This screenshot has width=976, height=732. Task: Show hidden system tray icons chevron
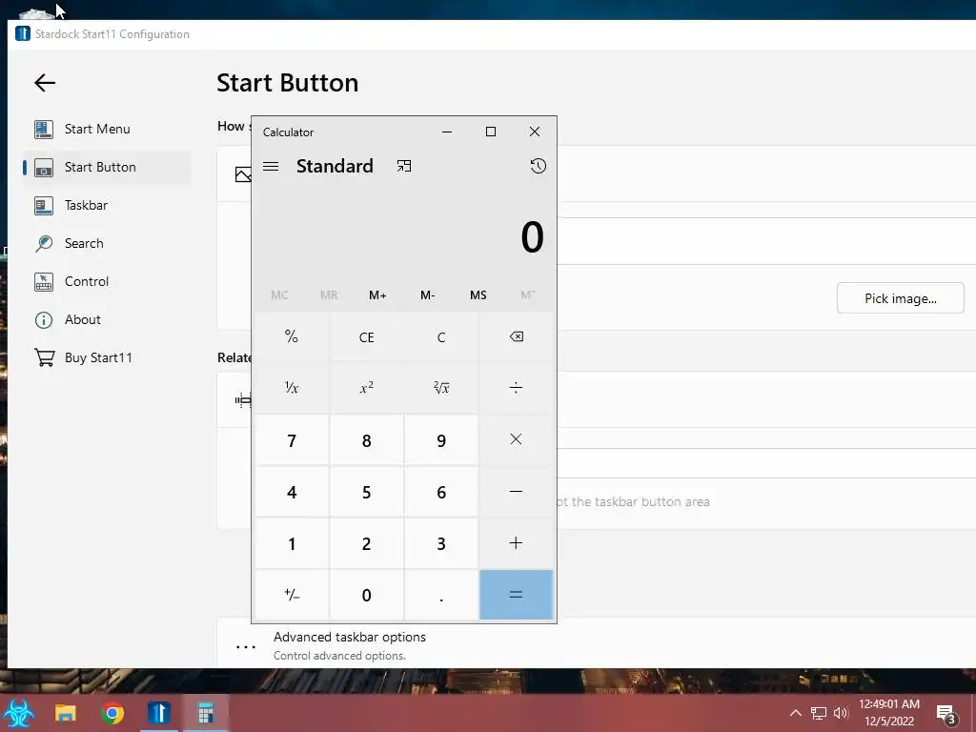click(x=796, y=713)
